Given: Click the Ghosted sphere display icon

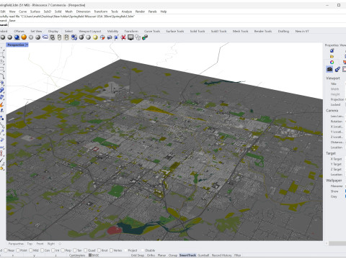Looking at the screenshot, I should tap(31, 37).
